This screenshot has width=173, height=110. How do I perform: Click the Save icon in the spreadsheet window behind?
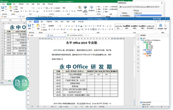pos(3,8)
